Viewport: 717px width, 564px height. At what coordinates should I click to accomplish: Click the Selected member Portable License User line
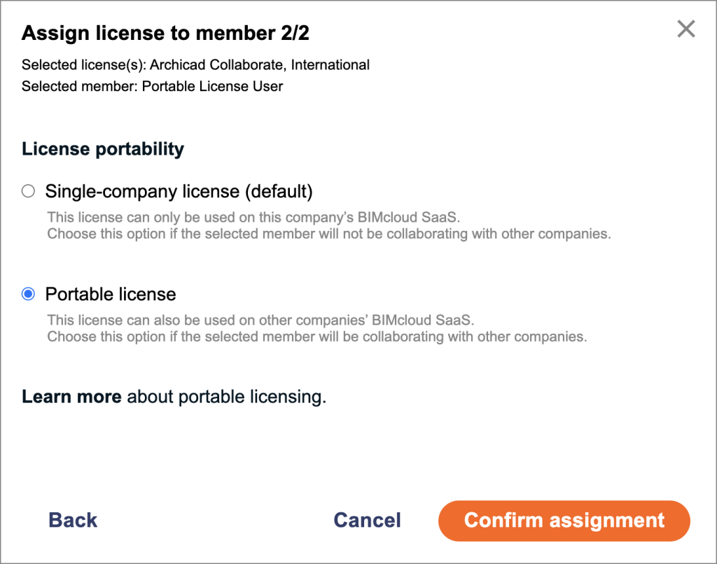point(152,87)
